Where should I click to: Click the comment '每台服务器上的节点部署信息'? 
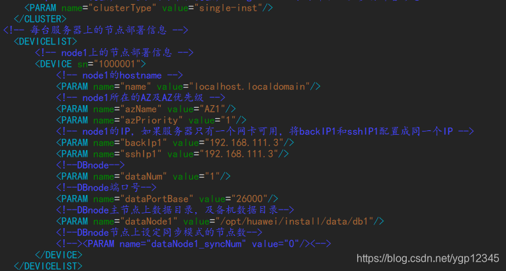tap(95, 30)
